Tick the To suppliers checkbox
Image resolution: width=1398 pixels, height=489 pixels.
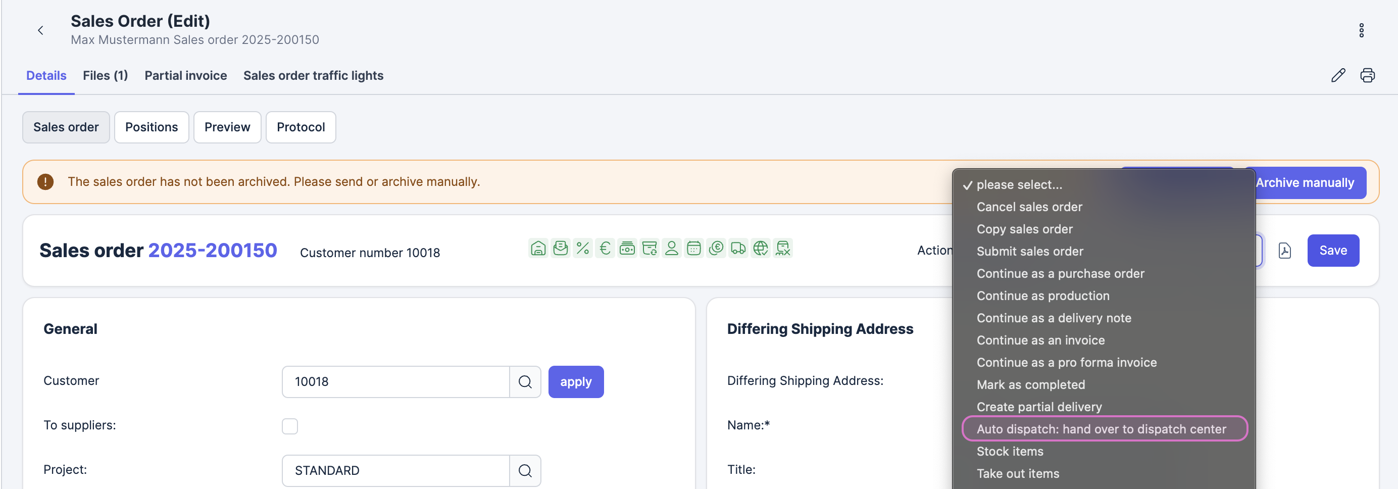pos(290,426)
